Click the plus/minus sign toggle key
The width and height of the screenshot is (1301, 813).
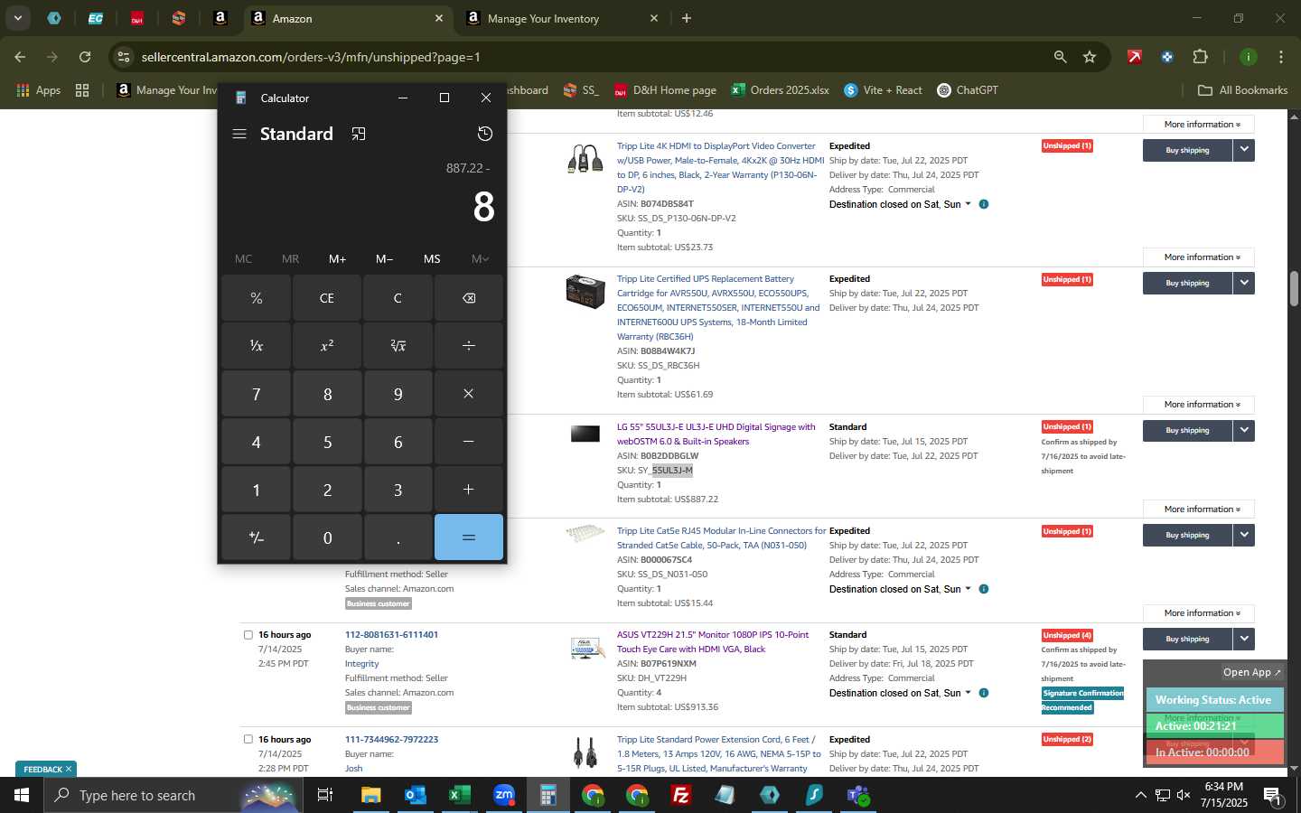click(257, 537)
